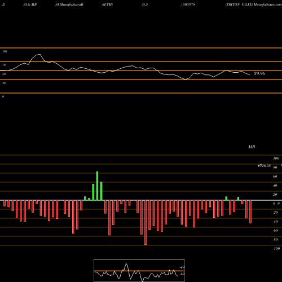The image size is (282, 282).
Task: Click the 70 level label on the RSI axis
Action: pos(4,65)
